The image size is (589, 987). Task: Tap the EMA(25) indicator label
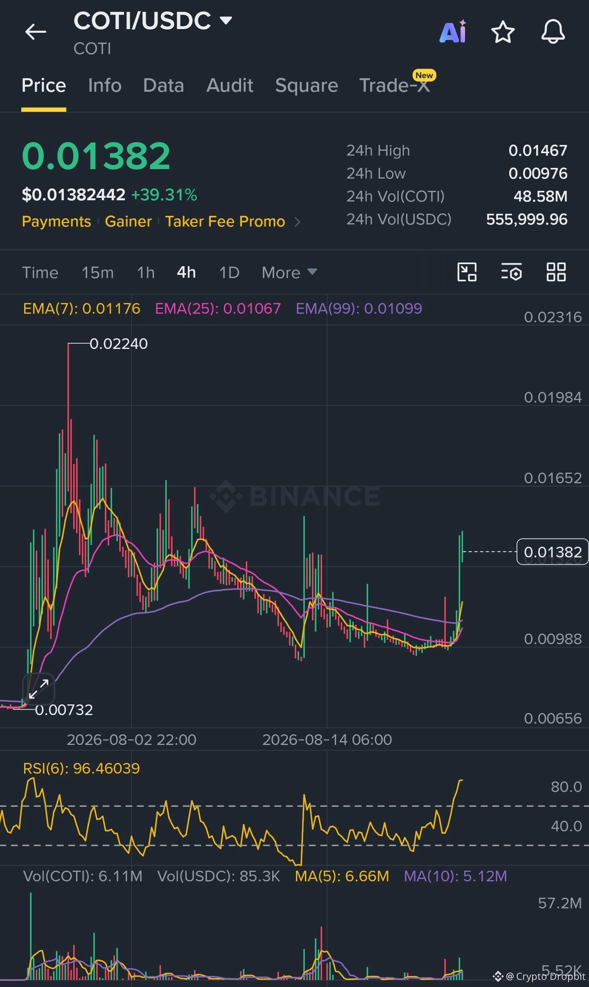(x=218, y=308)
